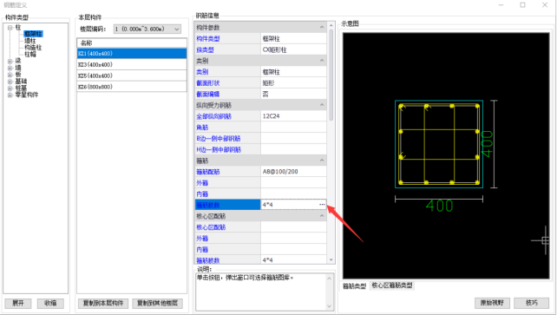Click the 全部纵向钢筋 value field 12C24
557x315 pixels.
(x=293, y=116)
